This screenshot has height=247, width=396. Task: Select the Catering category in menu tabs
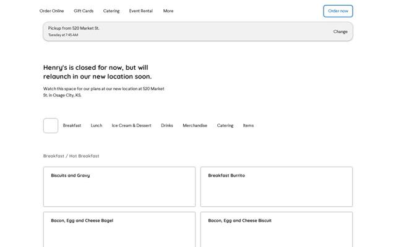(x=225, y=125)
